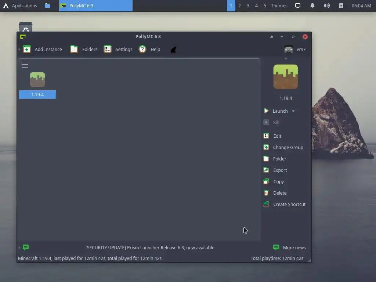376x282 pixels.
Task: Open the Prism Launcher security update news
Action: [150, 248]
